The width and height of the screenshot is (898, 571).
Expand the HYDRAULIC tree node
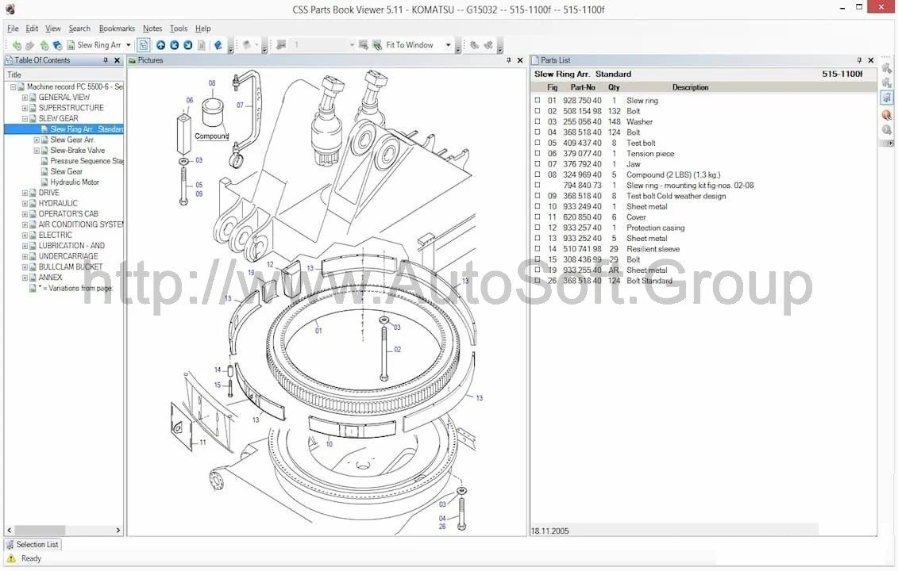tap(25, 203)
